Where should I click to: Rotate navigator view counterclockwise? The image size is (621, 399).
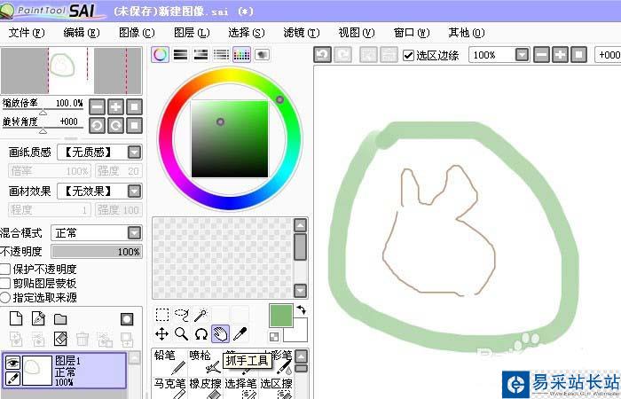pos(97,126)
